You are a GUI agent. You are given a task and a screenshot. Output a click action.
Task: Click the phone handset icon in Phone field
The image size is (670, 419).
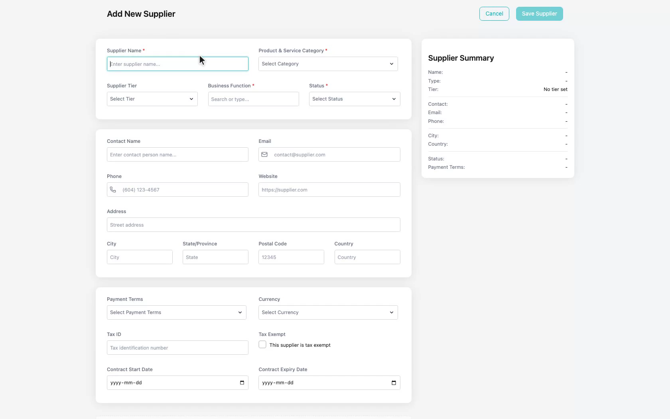point(113,190)
